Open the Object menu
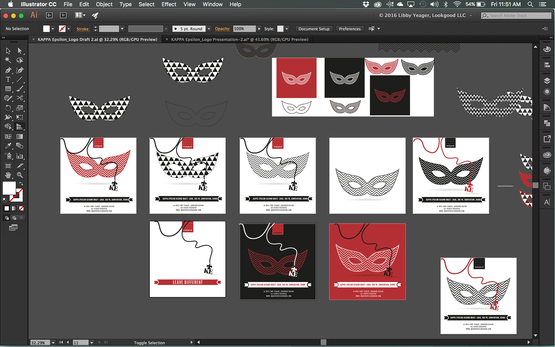555x347 pixels. (x=104, y=4)
